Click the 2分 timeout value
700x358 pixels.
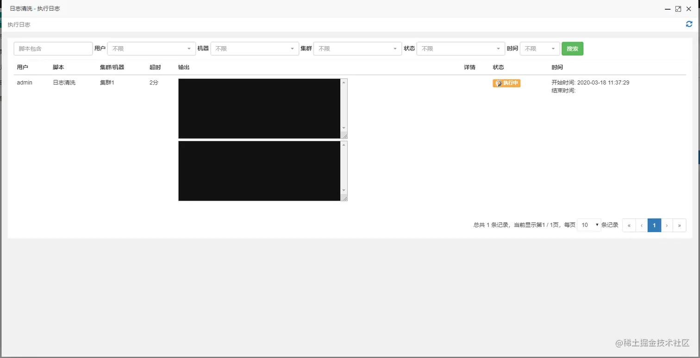pyautogui.click(x=154, y=83)
